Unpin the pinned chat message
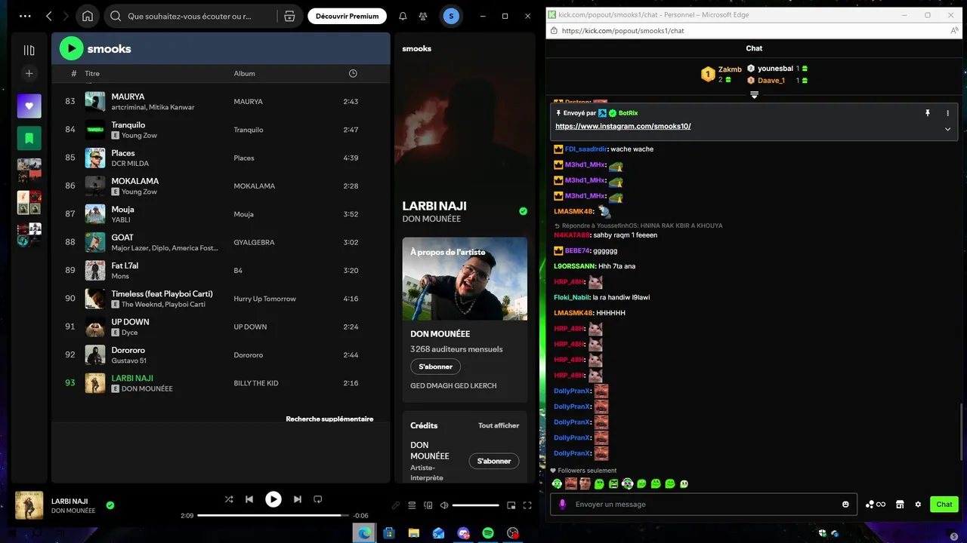Viewport: 967px width, 543px height. click(x=928, y=112)
